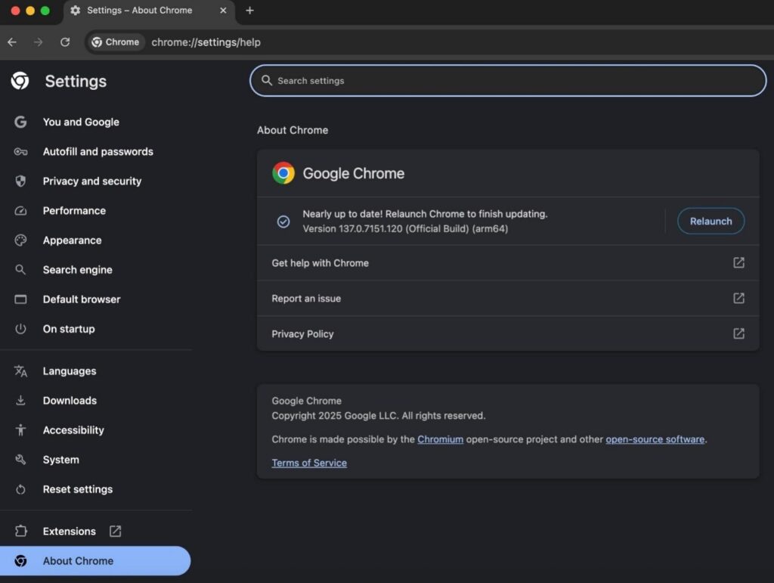Click the Accessibility figure icon

click(20, 430)
